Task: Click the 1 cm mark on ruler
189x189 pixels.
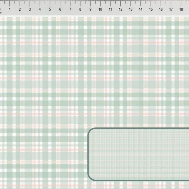Action: (x=10, y=9)
